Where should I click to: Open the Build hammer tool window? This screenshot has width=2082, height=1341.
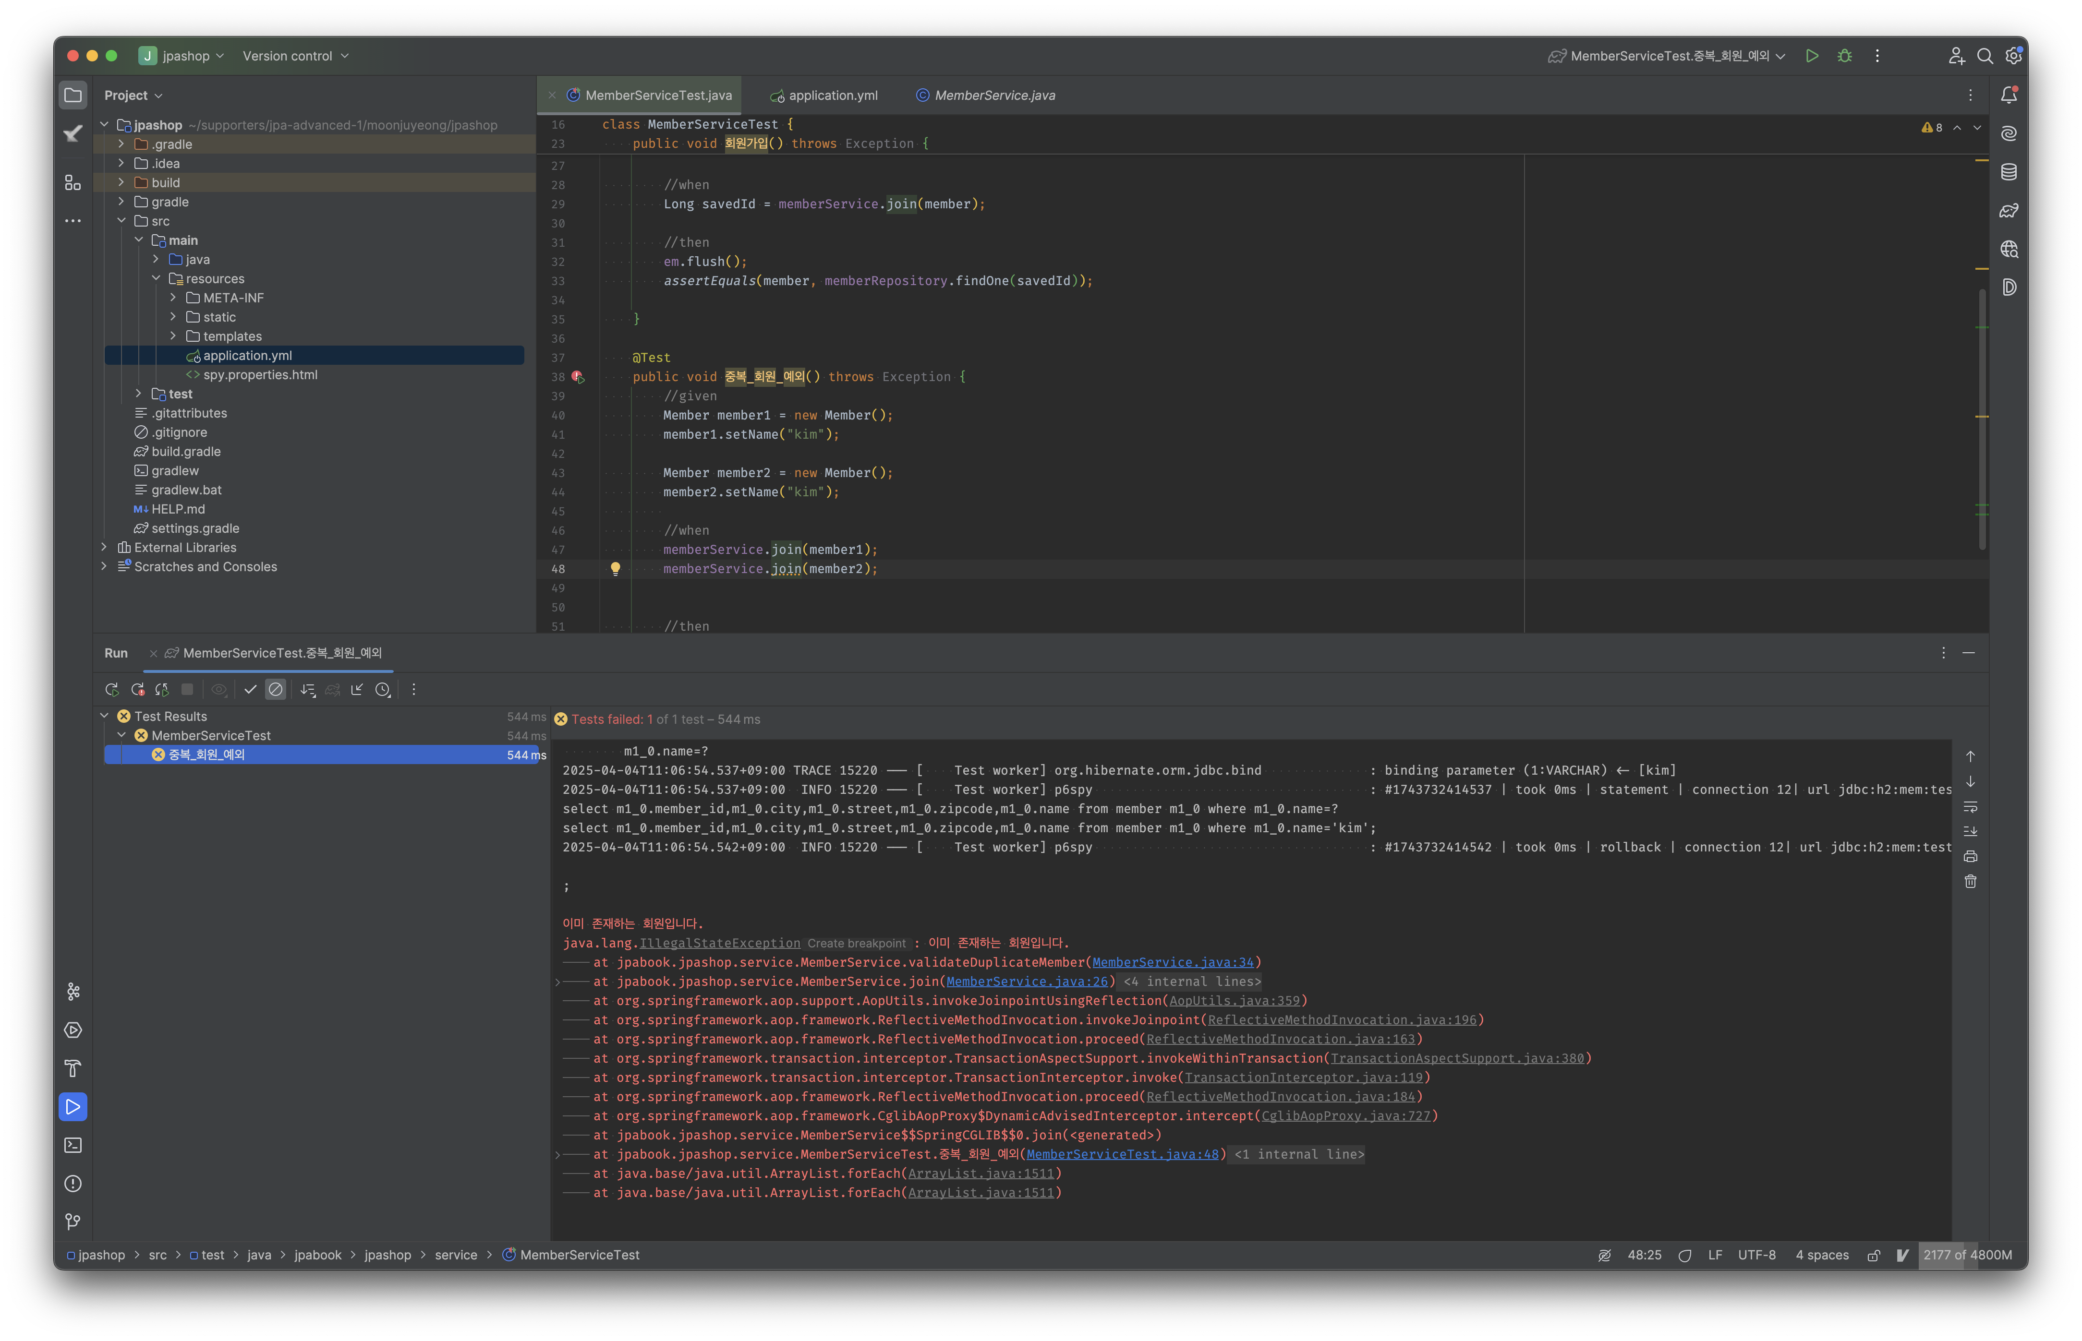pos(73,1068)
